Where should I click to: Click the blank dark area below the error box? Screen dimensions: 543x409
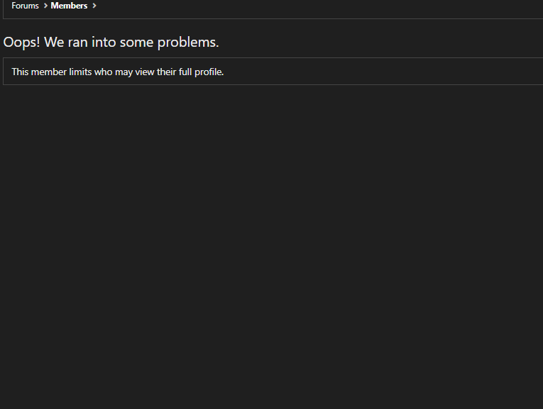click(271, 242)
